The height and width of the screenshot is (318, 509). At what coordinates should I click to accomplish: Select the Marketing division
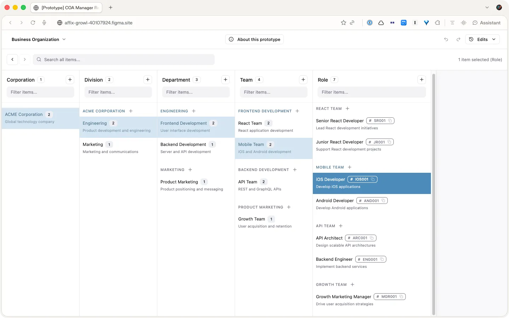[118, 148]
